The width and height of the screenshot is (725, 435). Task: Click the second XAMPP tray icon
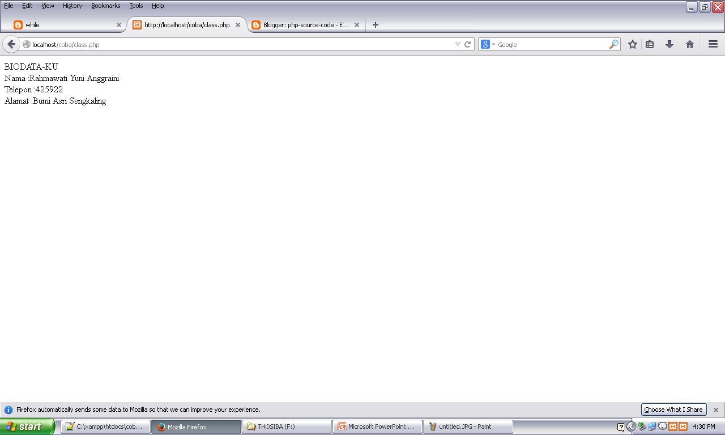pyautogui.click(x=683, y=427)
